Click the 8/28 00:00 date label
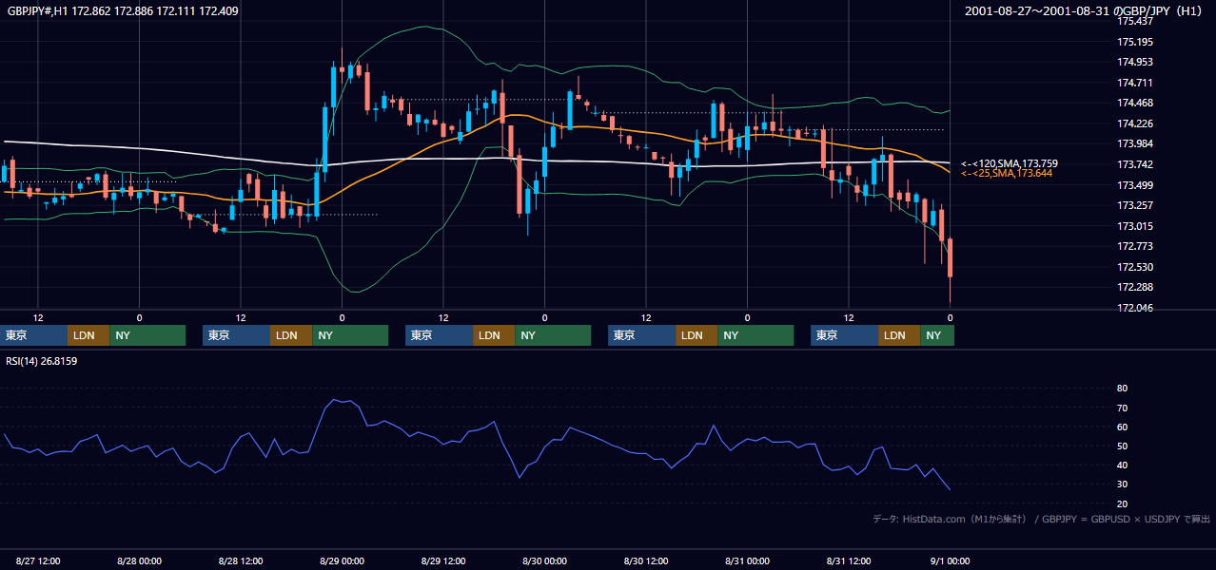Screen dimensions: 1216x570 coord(140,560)
